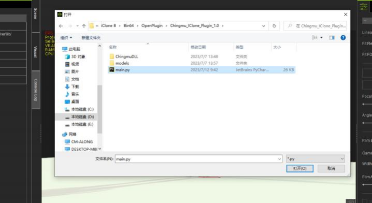Click the back arrow in the file dialog
This screenshot has width=372, height=203.
[x=61, y=26]
